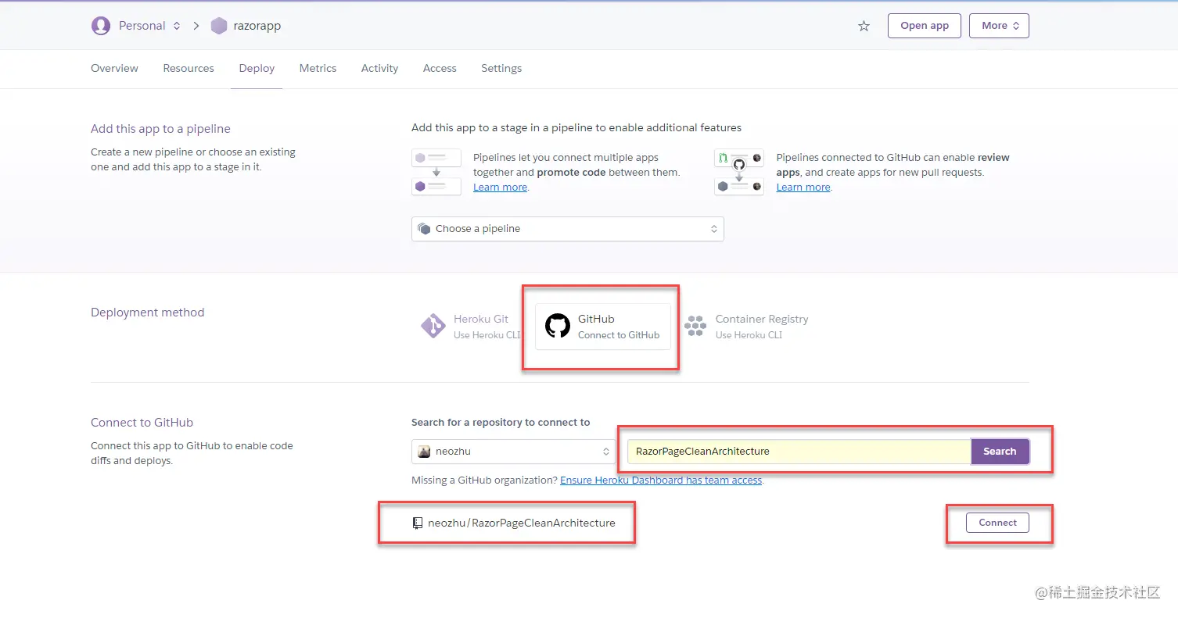Click the neozhu/RazorPageCleanArchitecture search result
The height and width of the screenshot is (618, 1178).
522,523
